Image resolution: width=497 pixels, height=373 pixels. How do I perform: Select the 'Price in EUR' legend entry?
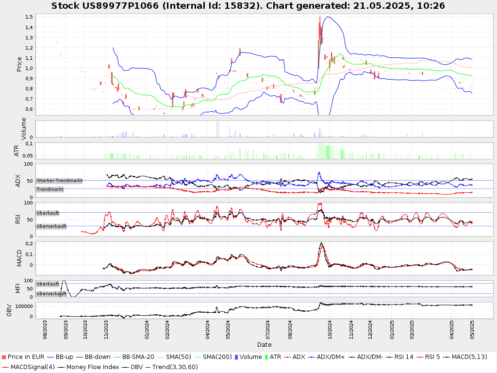coord(23,357)
